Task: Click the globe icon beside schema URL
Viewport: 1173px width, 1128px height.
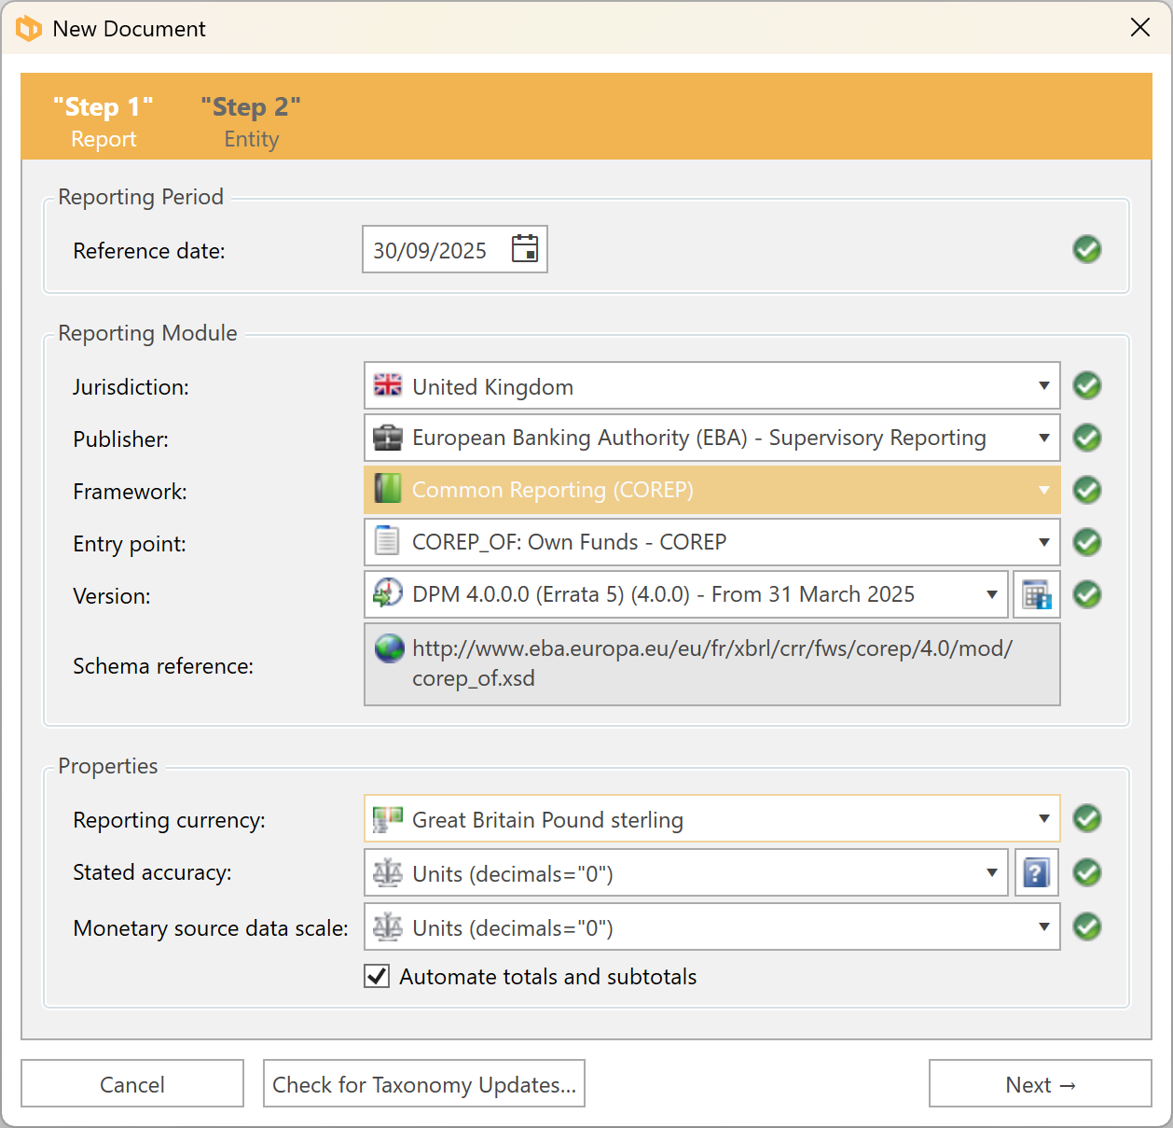Action: pos(389,648)
